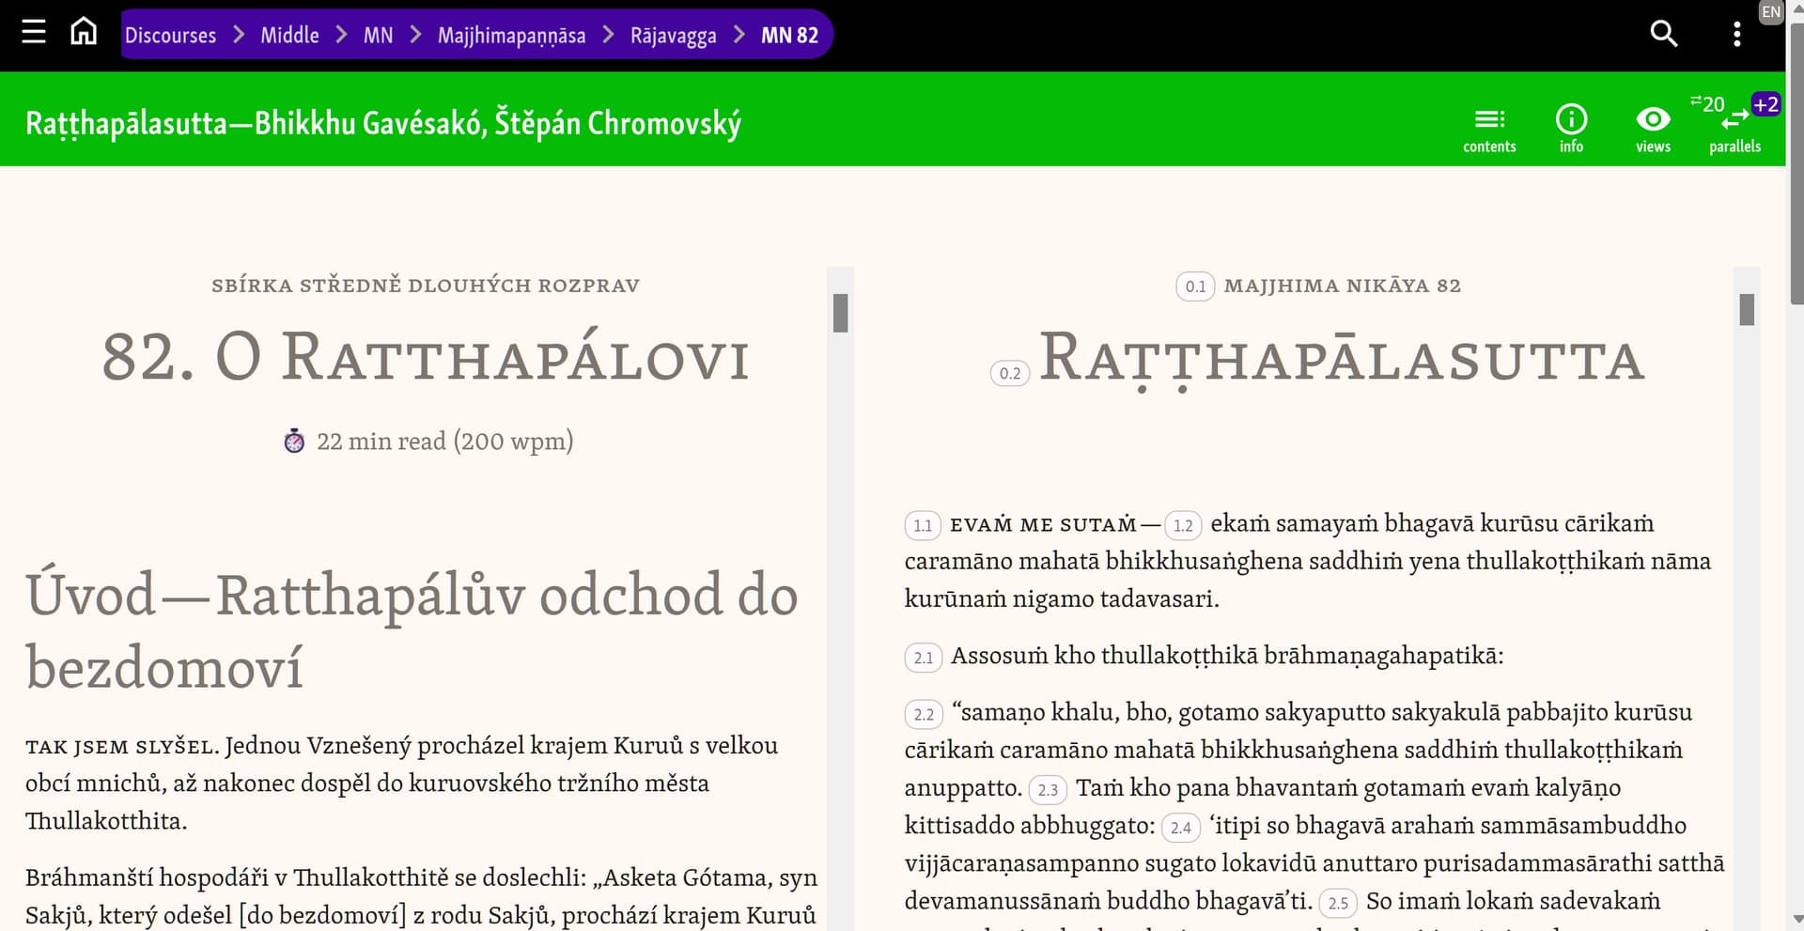Click segment reference 2.2
Image resolution: width=1804 pixels, height=931 pixels.
point(924,714)
